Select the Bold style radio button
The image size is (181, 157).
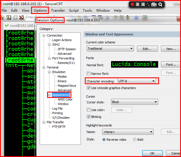coord(134,140)
